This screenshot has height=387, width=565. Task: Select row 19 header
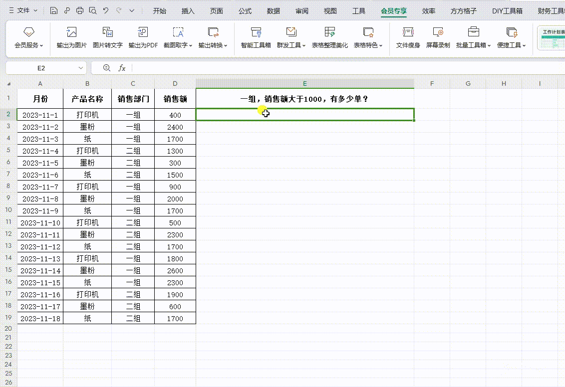tap(8, 318)
